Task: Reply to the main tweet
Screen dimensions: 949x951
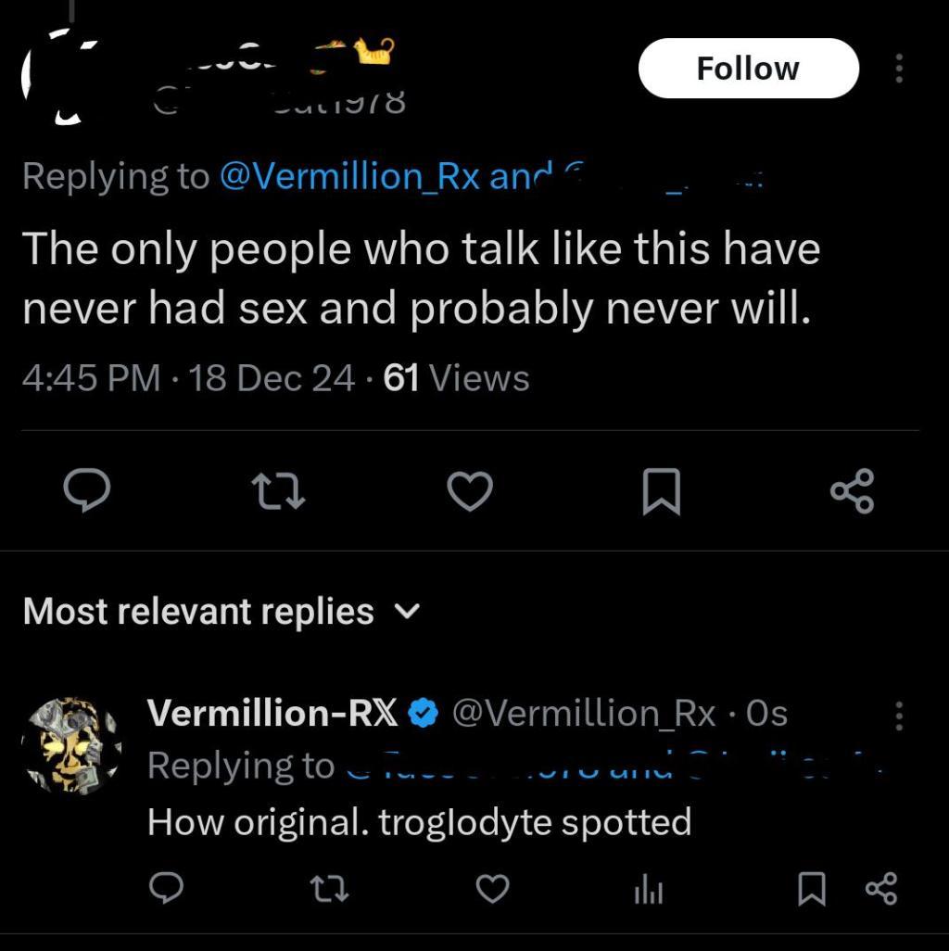Action: (88, 490)
